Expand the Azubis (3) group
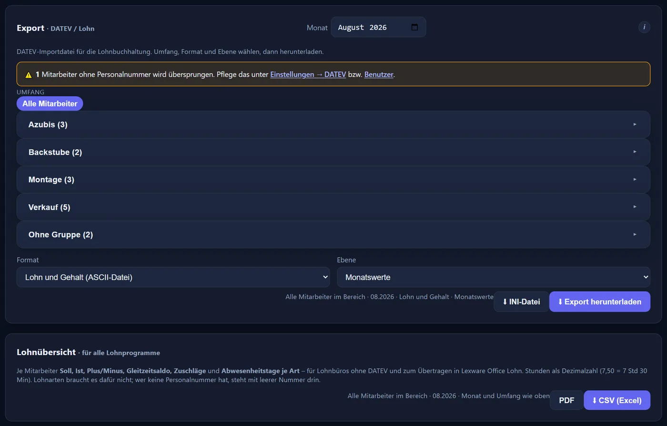This screenshot has width=667, height=426. coord(333,125)
